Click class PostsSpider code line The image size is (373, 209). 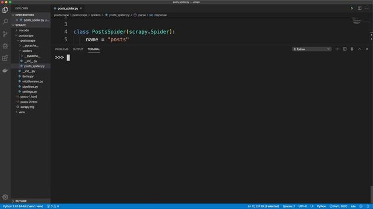pos(124,32)
